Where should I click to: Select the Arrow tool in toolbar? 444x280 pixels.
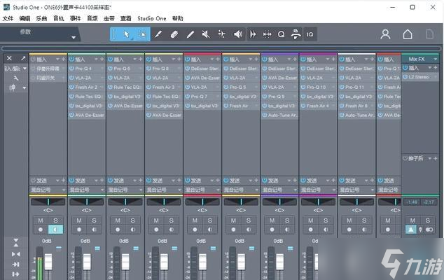click(127, 34)
